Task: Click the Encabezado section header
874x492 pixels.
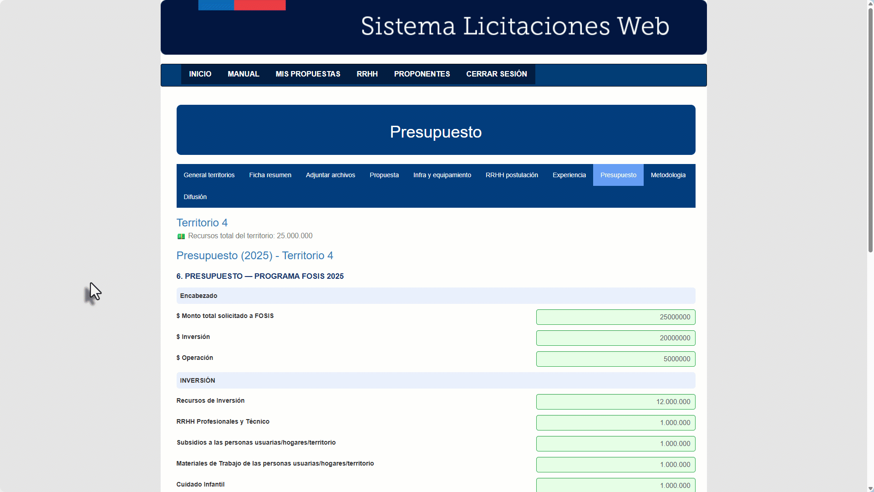Action: point(436,296)
